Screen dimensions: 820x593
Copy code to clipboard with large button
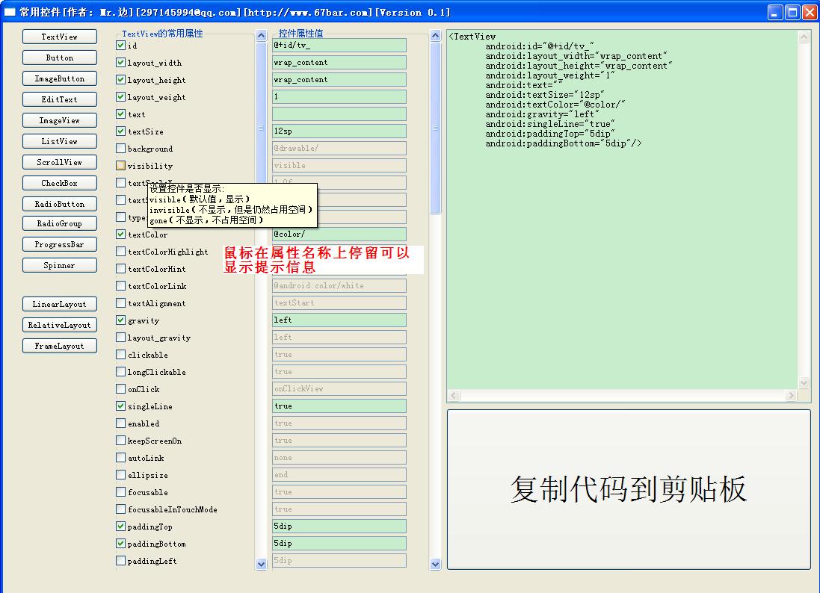629,489
